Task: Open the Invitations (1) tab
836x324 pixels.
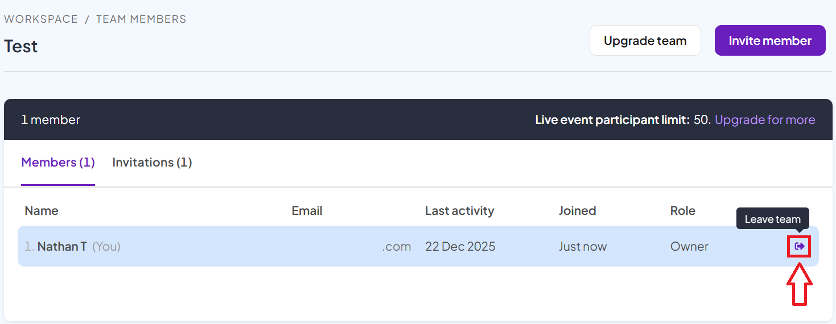Action: pos(152,163)
